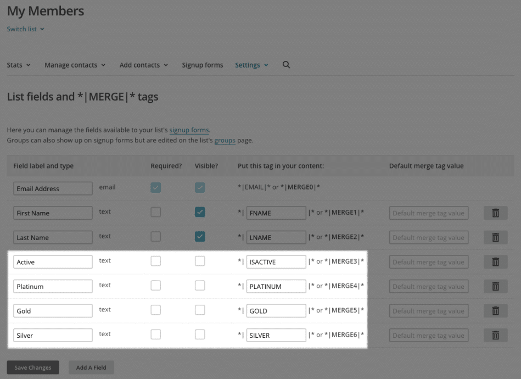This screenshot has width=521, height=379.
Task: Expand the Settings menu
Action: coord(251,64)
